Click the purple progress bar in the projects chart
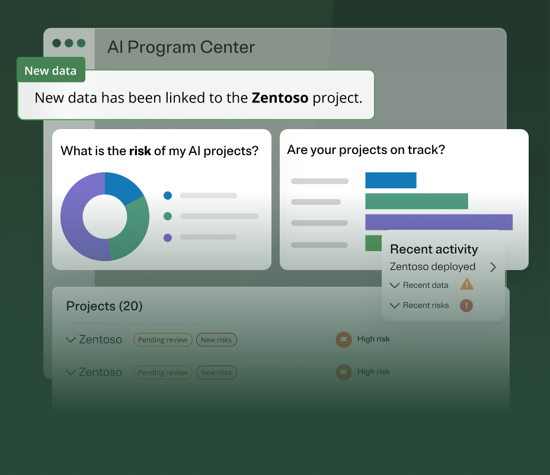Viewport: 550px width, 475px height. [x=439, y=222]
